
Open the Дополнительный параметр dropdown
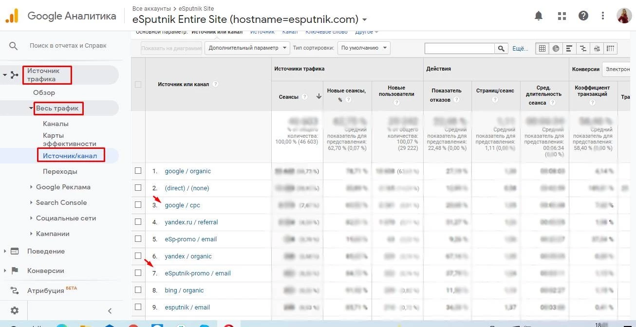coord(247,48)
